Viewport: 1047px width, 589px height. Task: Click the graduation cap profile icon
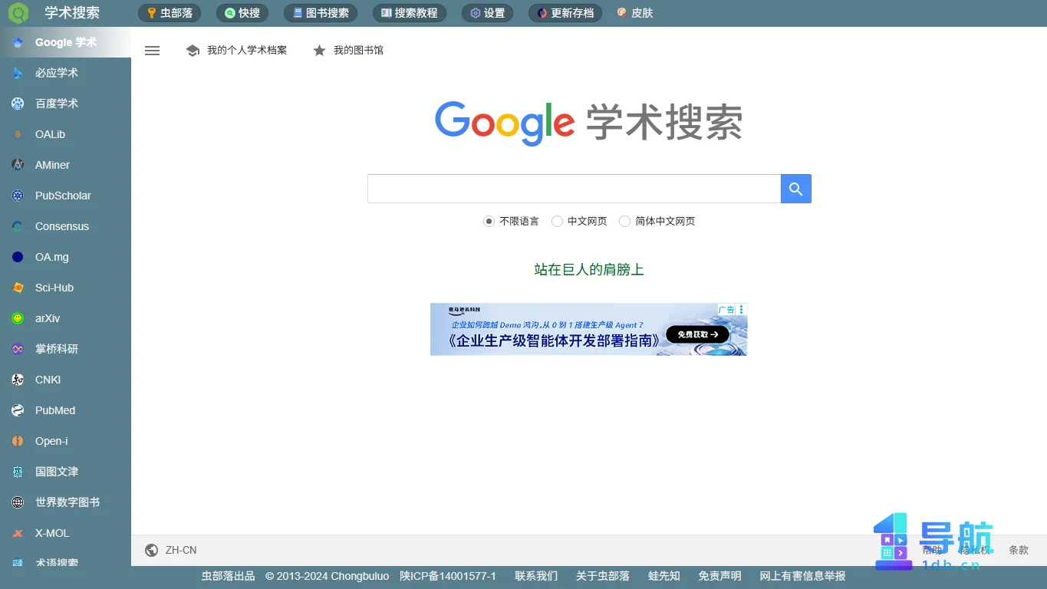193,51
